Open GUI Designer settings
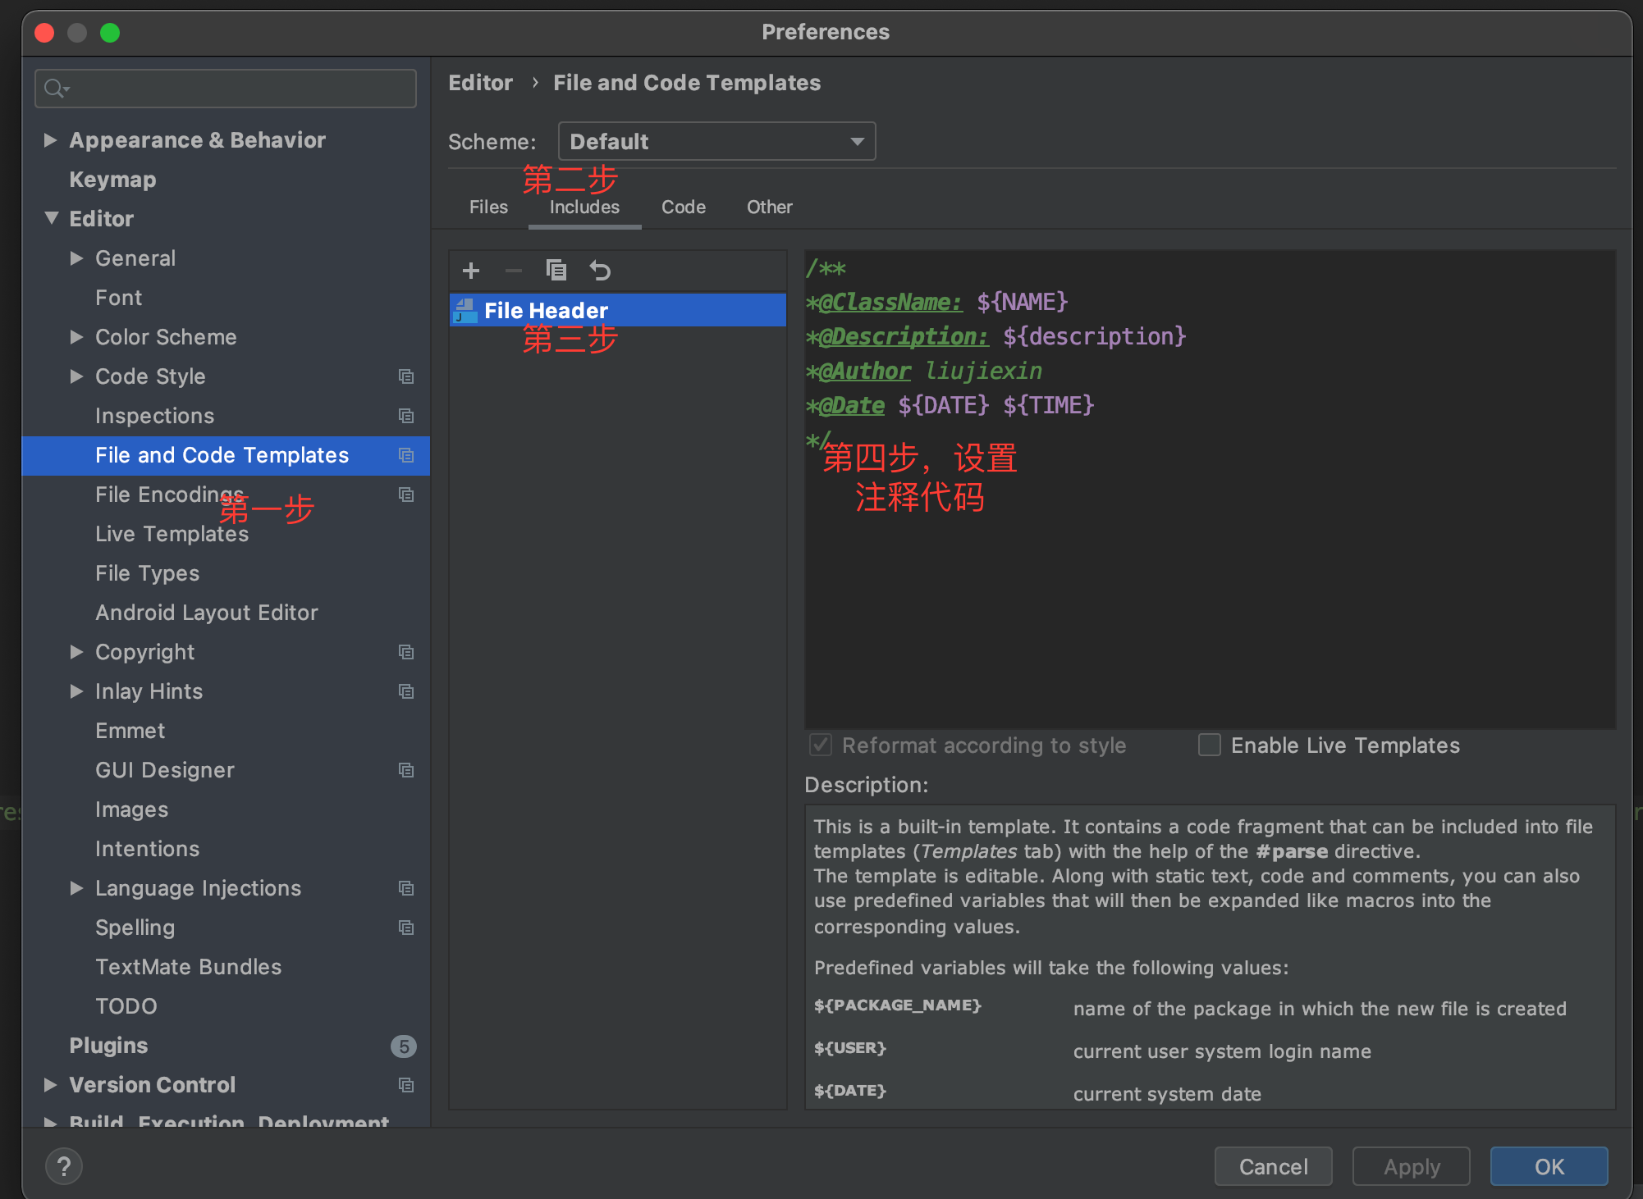Image resolution: width=1643 pixels, height=1199 pixels. click(x=164, y=770)
